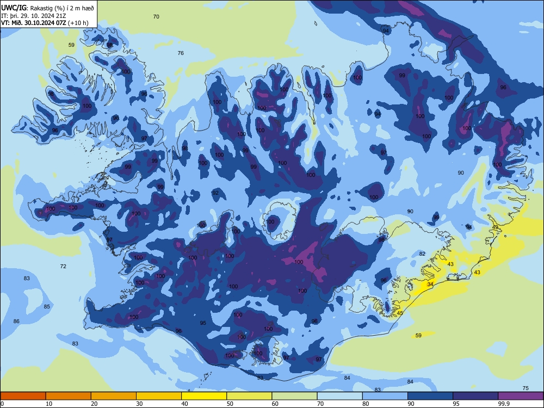The image size is (544, 408).
Task: Click the legend scale label '60'
Action: [275, 404]
